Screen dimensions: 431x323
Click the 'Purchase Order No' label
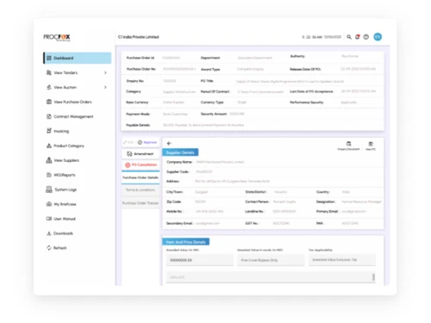tap(141, 69)
